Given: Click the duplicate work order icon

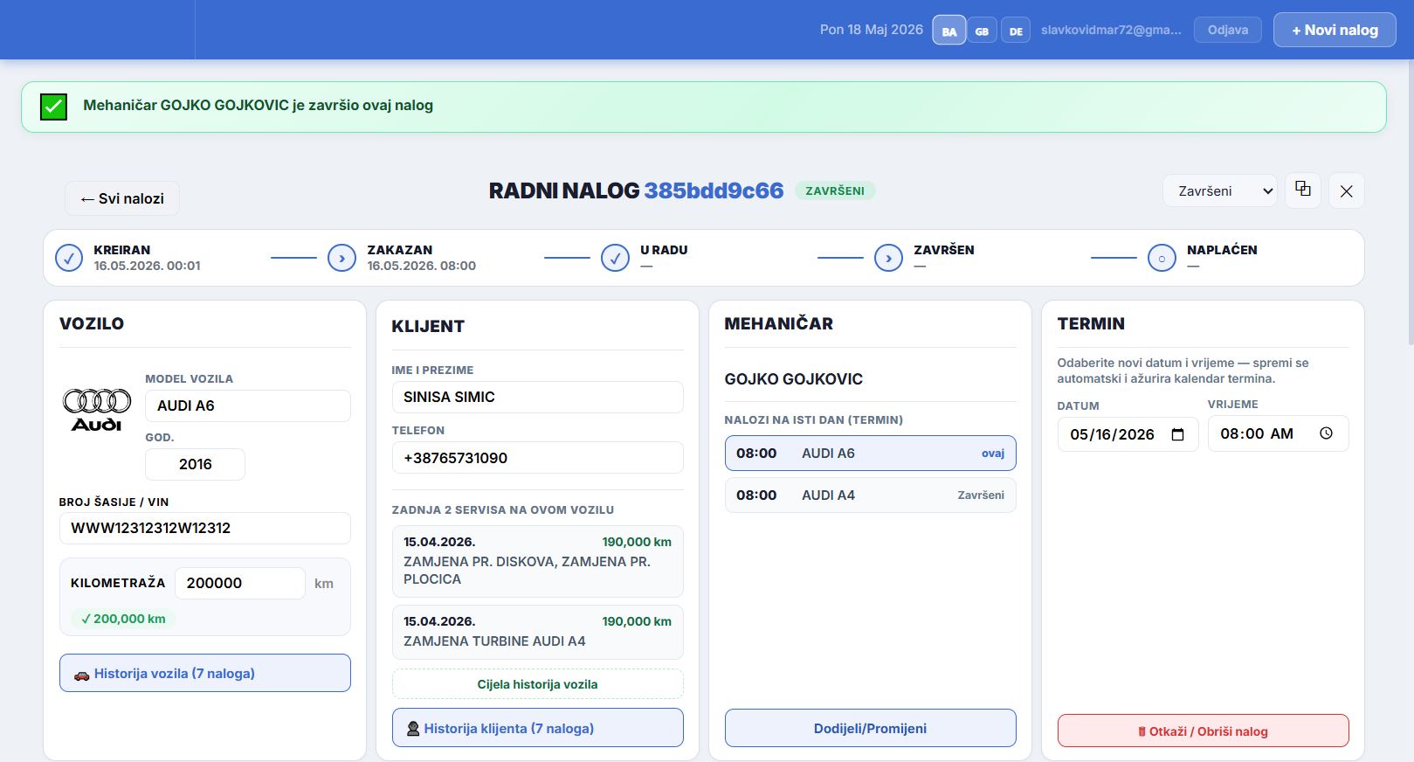Looking at the screenshot, I should coord(1302,190).
